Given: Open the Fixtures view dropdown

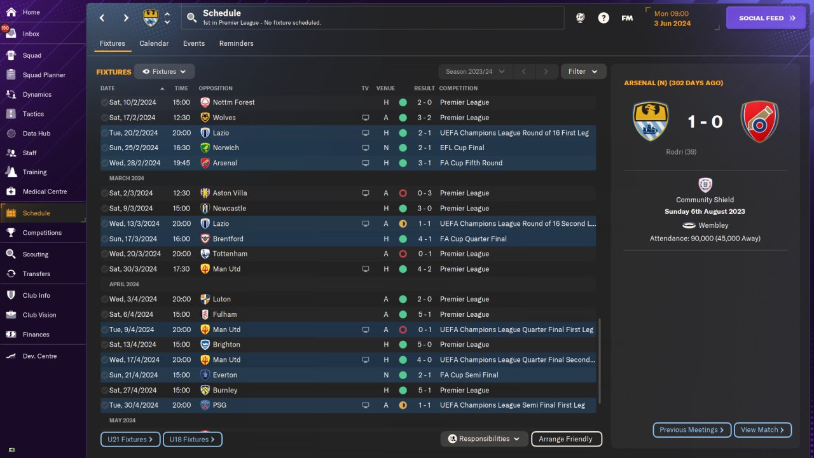Looking at the screenshot, I should (x=164, y=72).
